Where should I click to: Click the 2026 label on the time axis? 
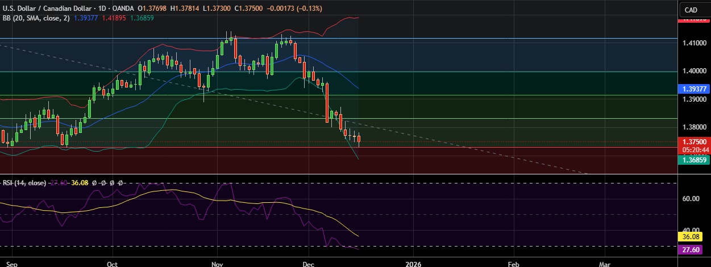click(413, 264)
